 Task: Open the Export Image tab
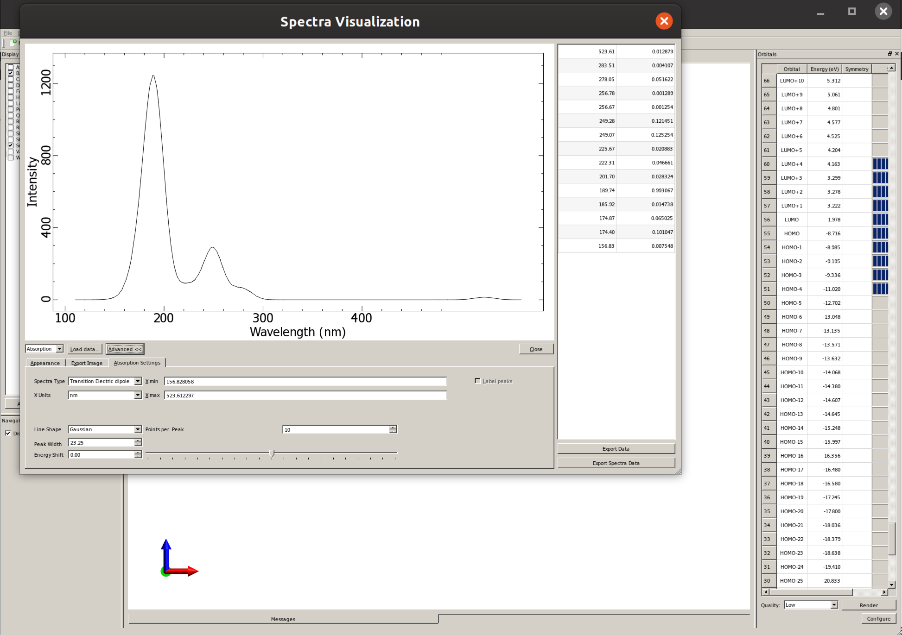point(87,363)
